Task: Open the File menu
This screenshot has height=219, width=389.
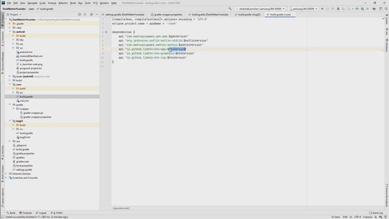Action: [9, 3]
